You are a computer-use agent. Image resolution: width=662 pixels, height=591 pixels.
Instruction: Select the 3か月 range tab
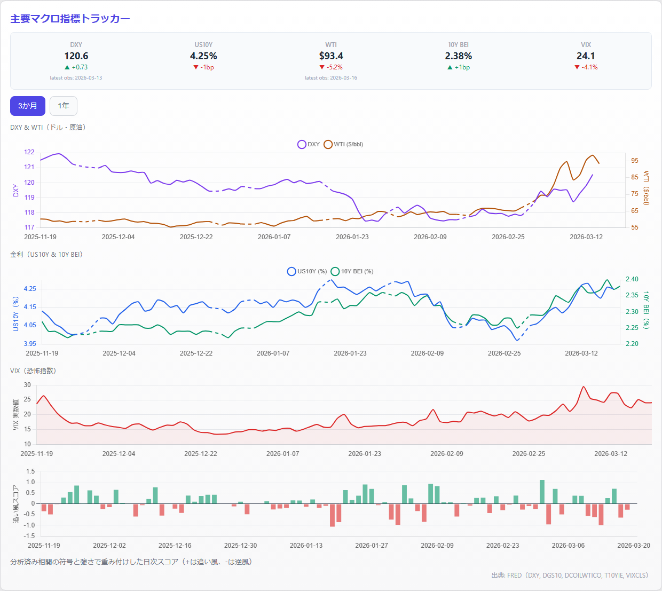coord(28,106)
